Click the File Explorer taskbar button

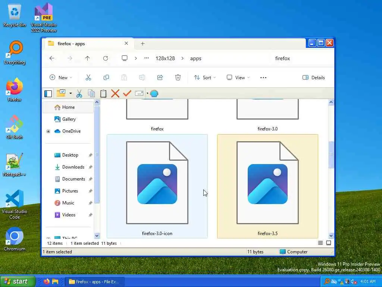pyautogui.click(x=95, y=282)
